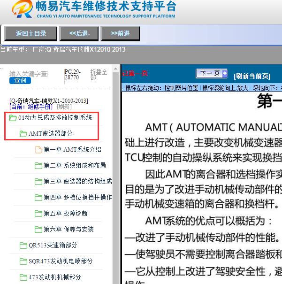This screenshot has width=282, height=284.
Task: Open 第三章 速选器的结构组成 chapter
Action: 78,181
